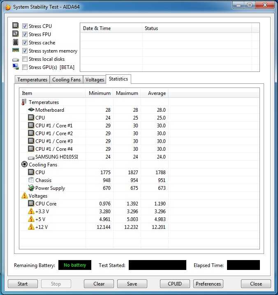Switch to the Voltages tab
Image resolution: width=278 pixels, height=295 pixels.
pyautogui.click(x=95, y=80)
